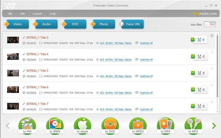Open Subtitles off selector for Title 5
Screen dimensions: 221x138
(146, 76)
